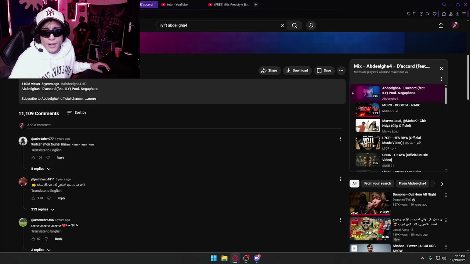
Task: Open more actions ellipsis beside Save
Action: (341, 70)
